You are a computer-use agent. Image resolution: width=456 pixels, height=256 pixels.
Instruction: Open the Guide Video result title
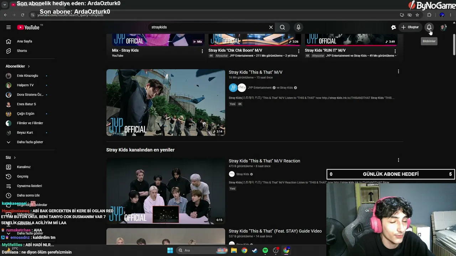[275, 231]
